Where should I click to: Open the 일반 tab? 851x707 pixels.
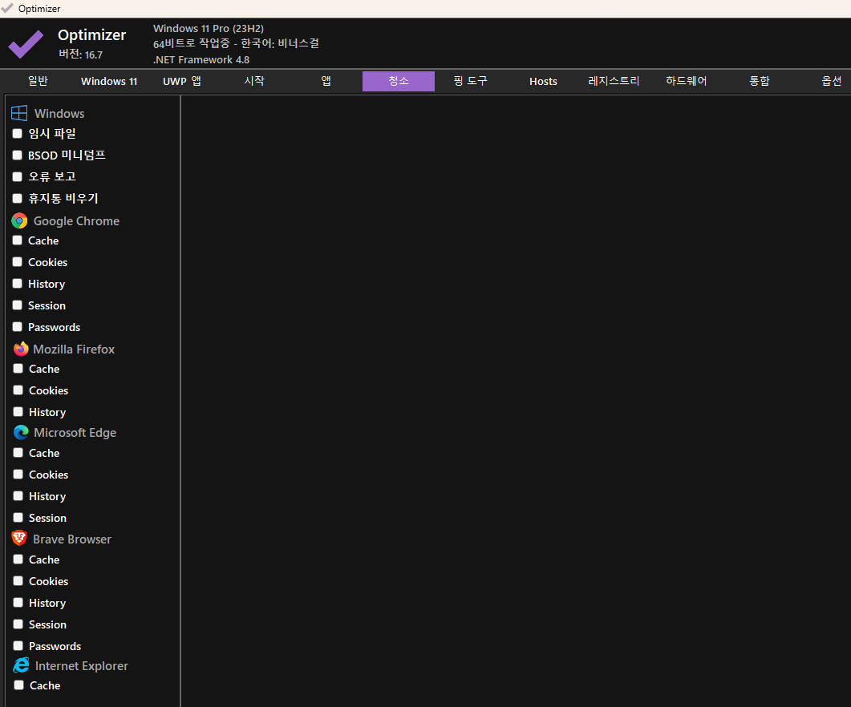pos(38,82)
